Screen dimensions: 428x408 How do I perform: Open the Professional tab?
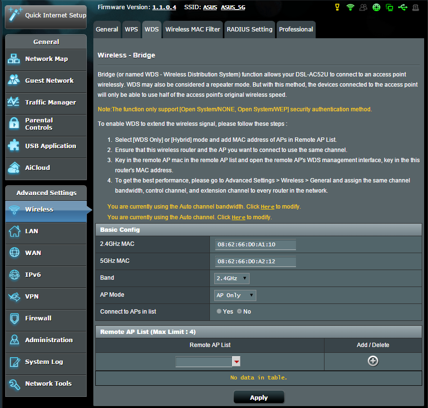pyautogui.click(x=296, y=30)
